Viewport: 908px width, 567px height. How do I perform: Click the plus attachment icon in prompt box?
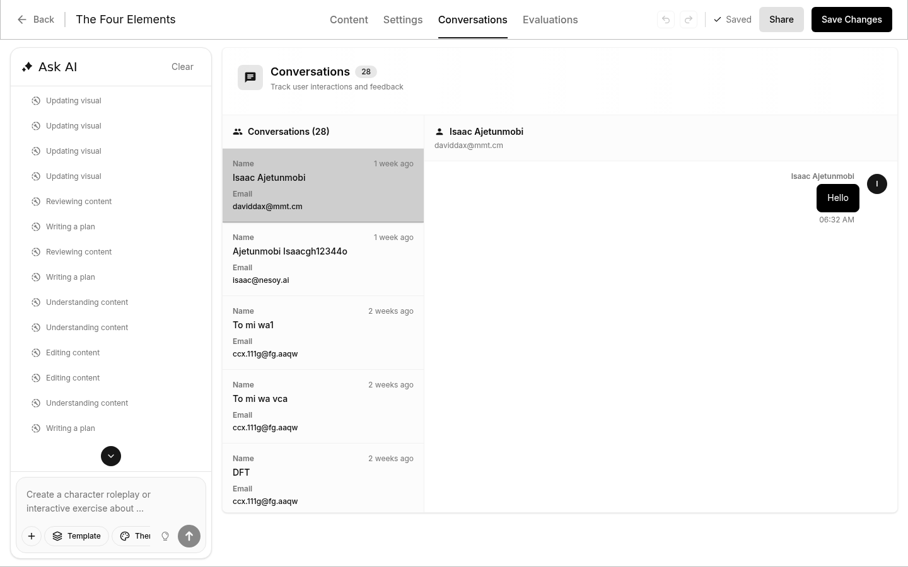tap(32, 536)
